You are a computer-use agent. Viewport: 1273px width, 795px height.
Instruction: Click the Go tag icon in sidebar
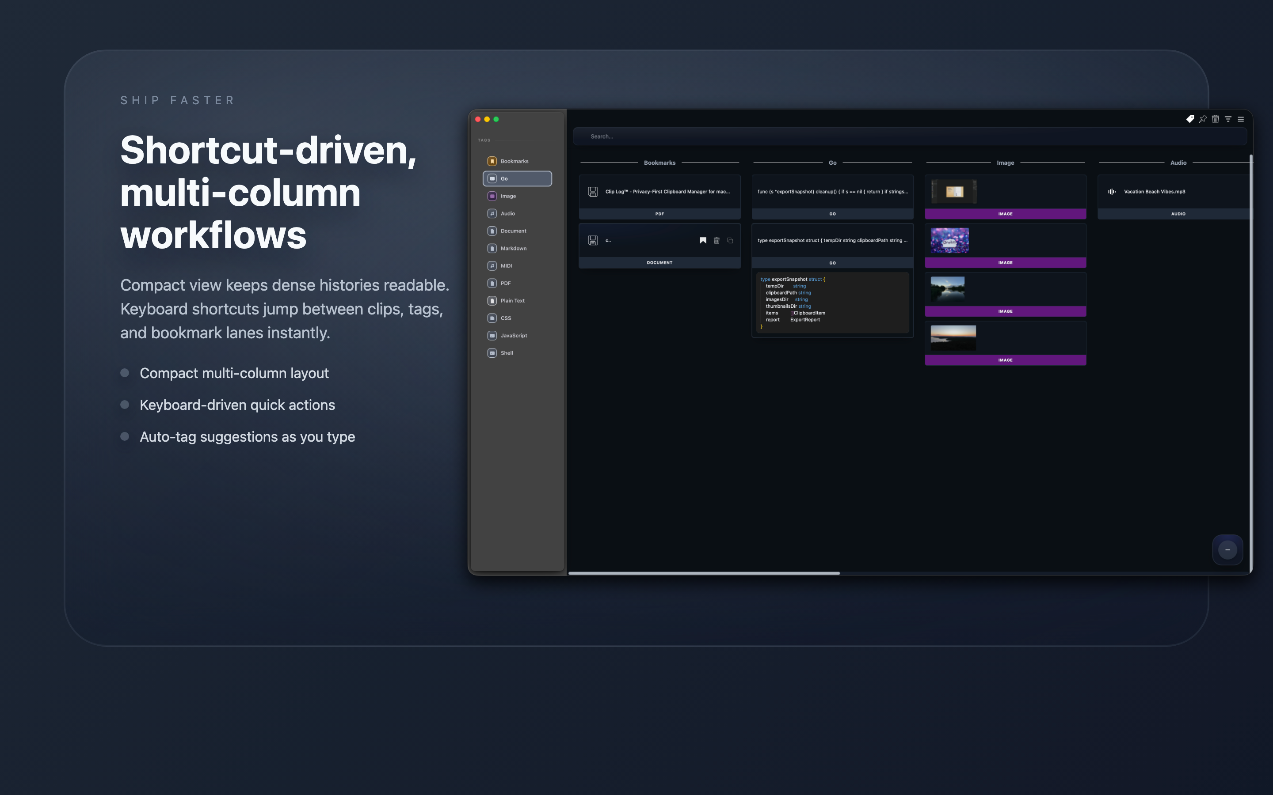click(x=492, y=179)
